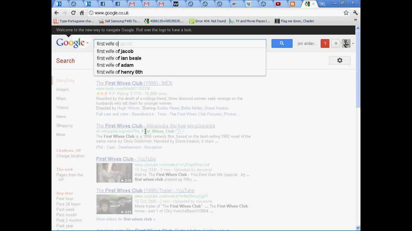This screenshot has width=412, height=231.
Task: Select the Everything search filter
Action: (65, 81)
